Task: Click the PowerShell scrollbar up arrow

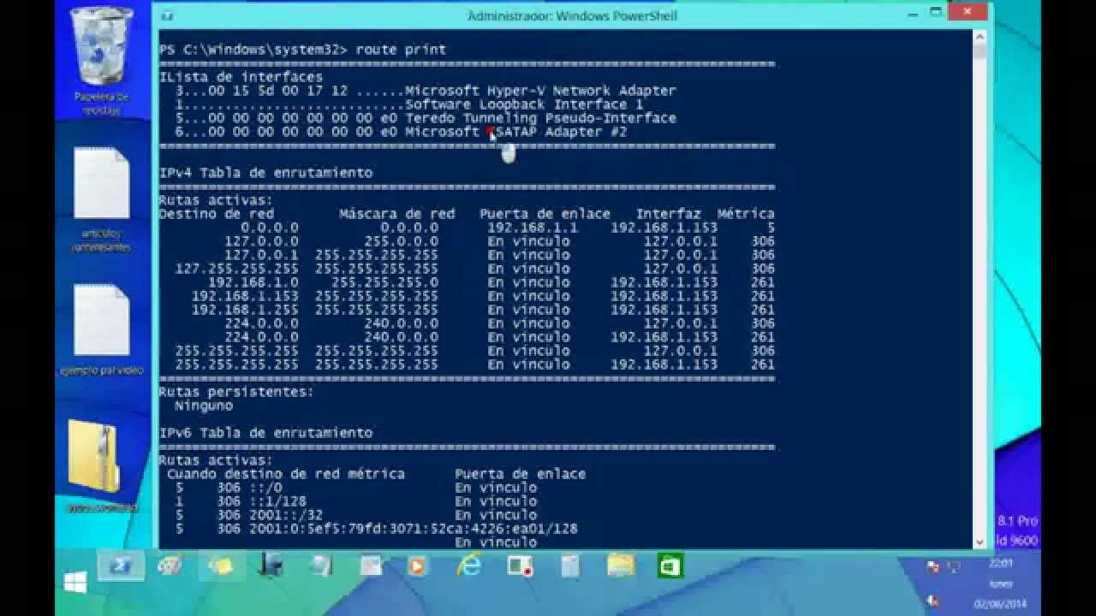Action: click(980, 37)
